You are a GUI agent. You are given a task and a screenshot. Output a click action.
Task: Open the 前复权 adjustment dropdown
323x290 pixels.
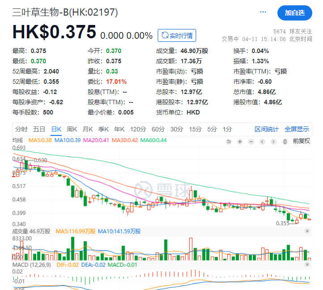[x=302, y=141]
